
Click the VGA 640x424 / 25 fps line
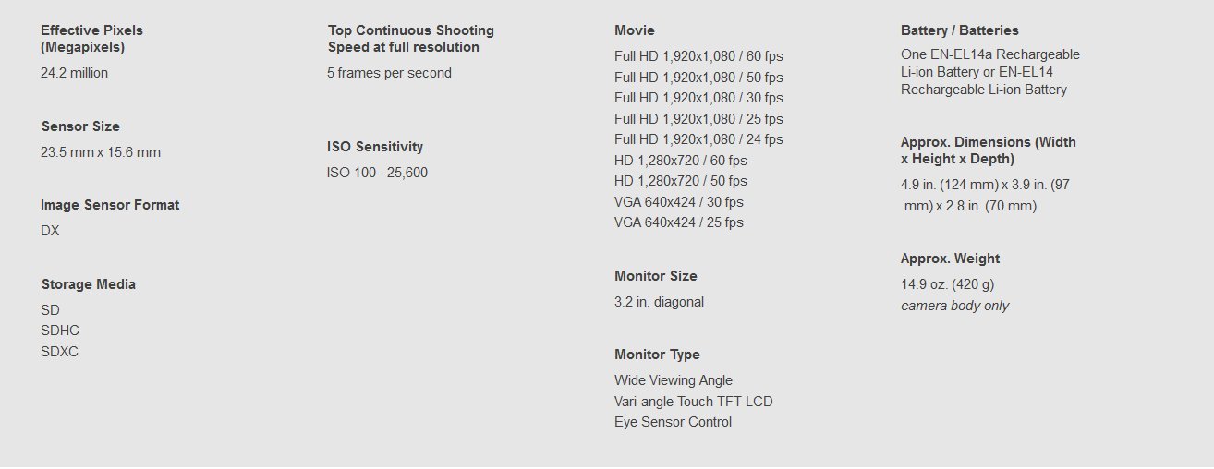click(x=678, y=222)
